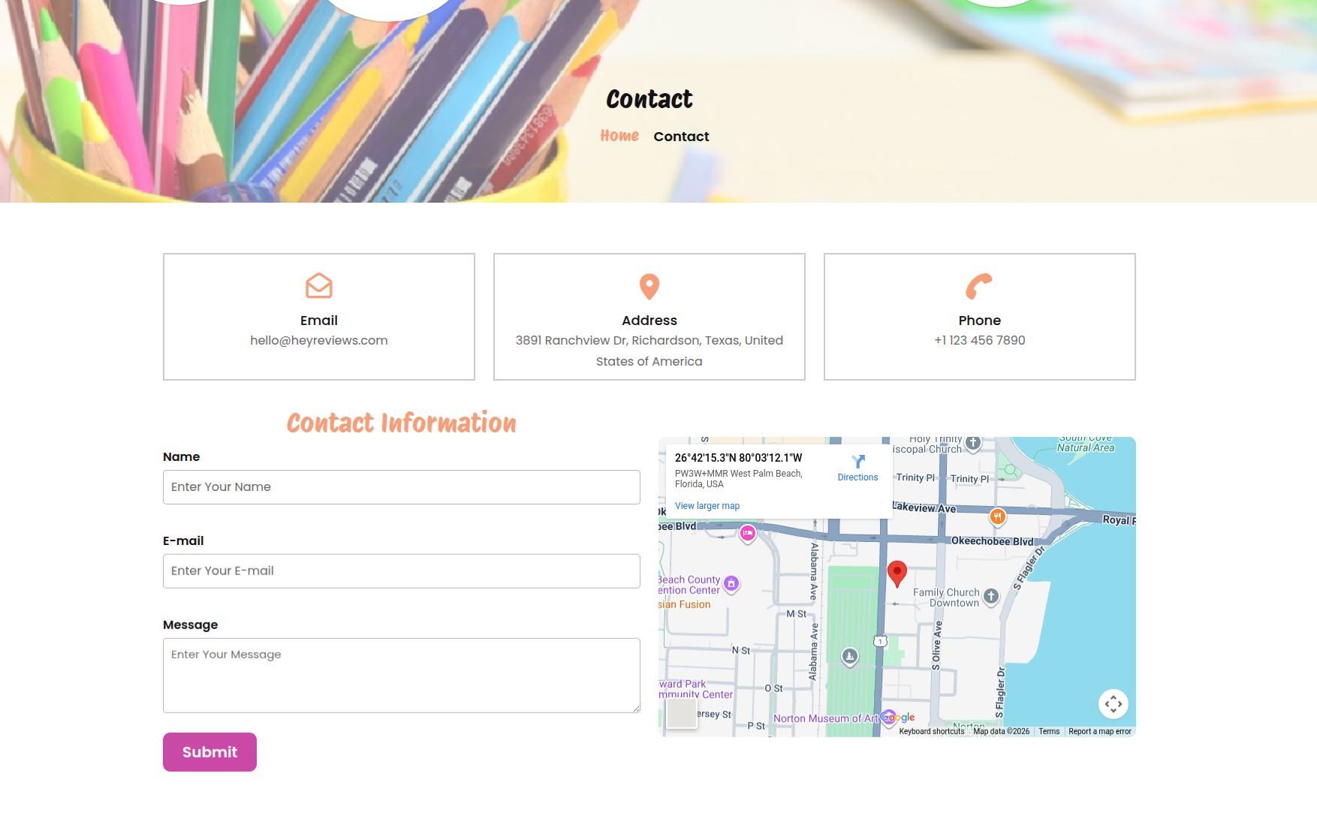
Task: Click into the E-mail input field
Action: (x=401, y=571)
